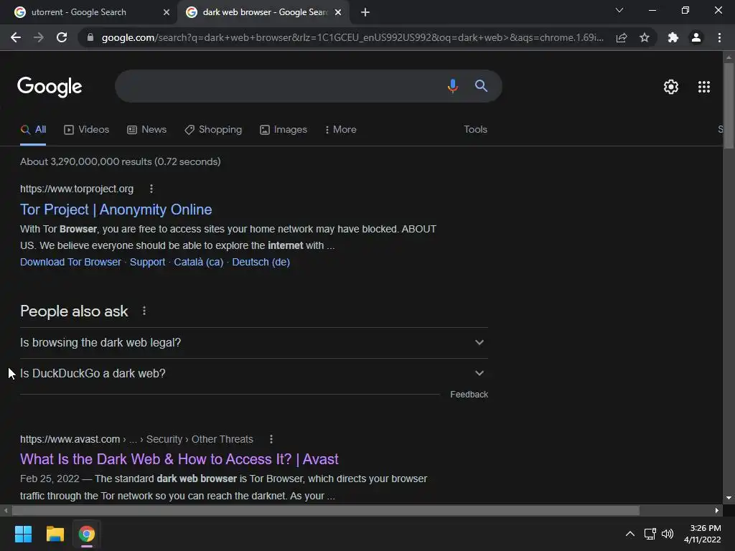Open Google settings gear

671,87
